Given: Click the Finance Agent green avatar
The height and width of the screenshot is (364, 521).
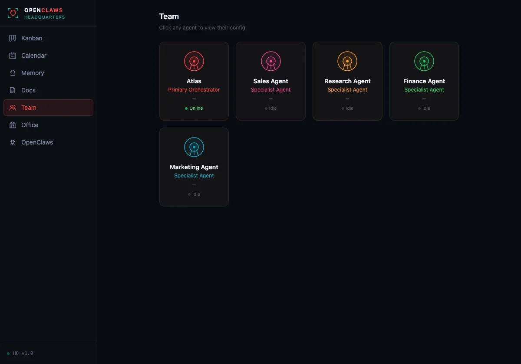Looking at the screenshot, I should pyautogui.click(x=424, y=61).
